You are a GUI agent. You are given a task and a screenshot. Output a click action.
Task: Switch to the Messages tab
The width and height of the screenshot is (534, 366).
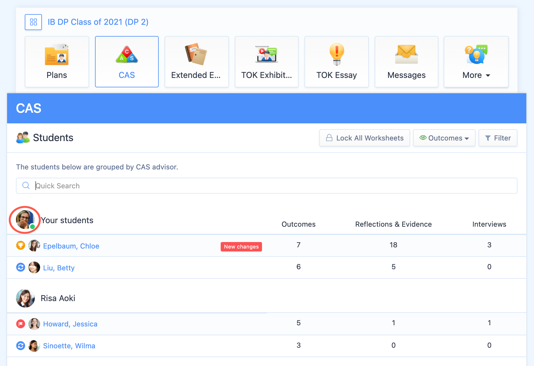pos(406,75)
